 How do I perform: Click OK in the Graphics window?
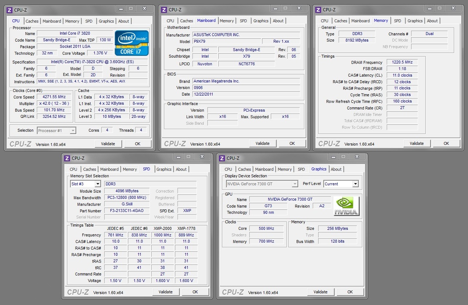point(350,292)
